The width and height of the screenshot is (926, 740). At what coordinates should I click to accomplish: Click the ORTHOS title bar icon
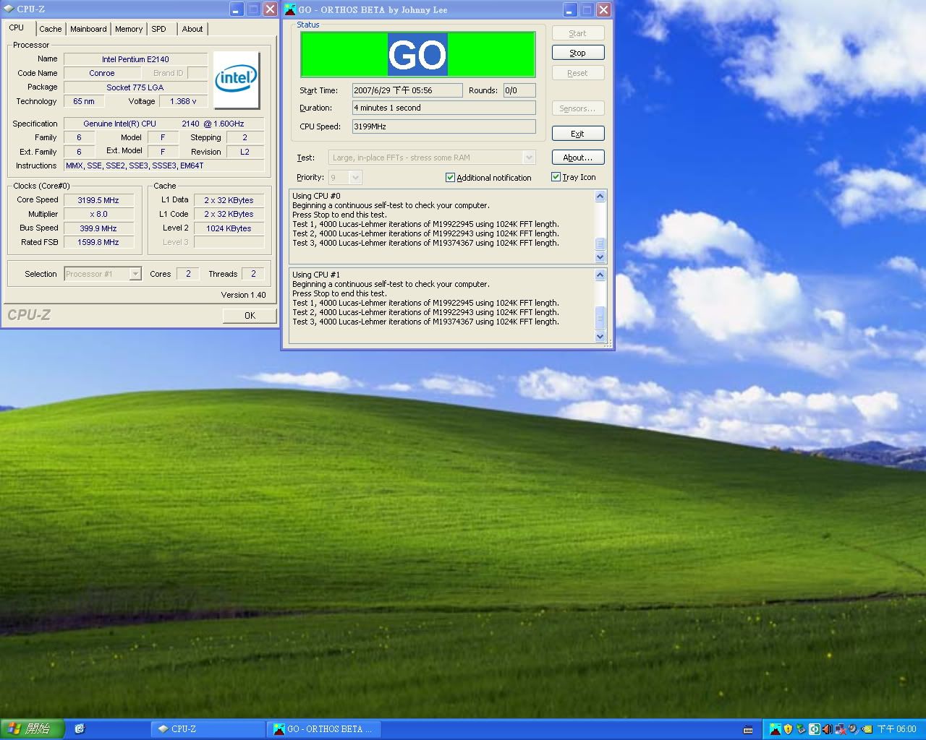290,9
